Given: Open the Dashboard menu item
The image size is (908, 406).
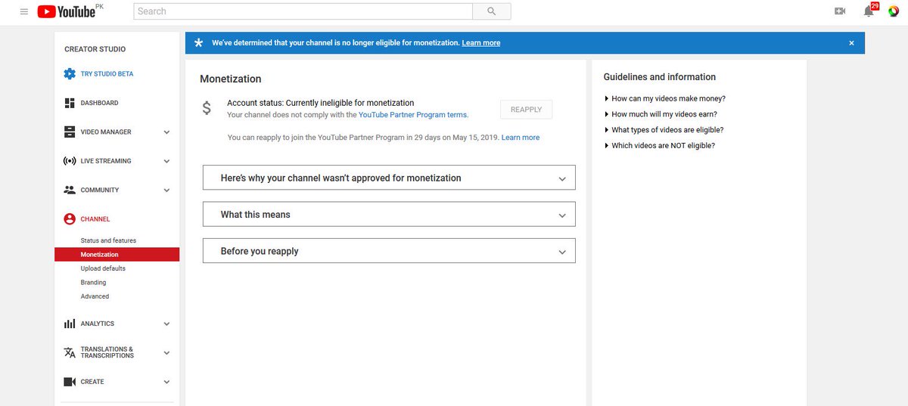Looking at the screenshot, I should point(99,103).
